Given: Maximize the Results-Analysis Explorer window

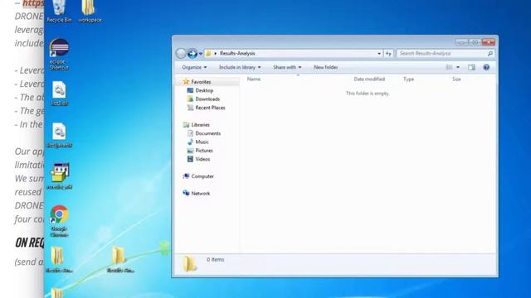Looking at the screenshot, I should coord(475,42).
